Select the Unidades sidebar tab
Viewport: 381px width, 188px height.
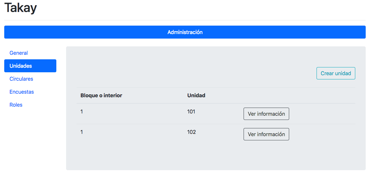[x=30, y=66]
